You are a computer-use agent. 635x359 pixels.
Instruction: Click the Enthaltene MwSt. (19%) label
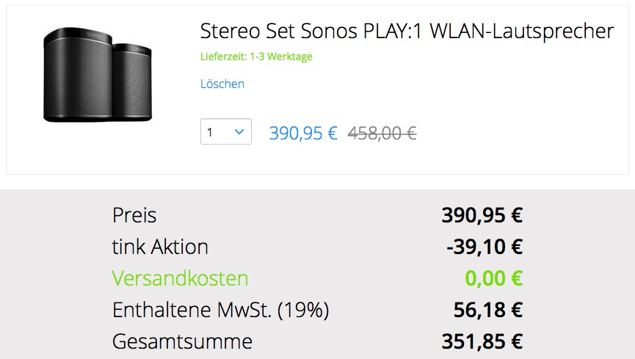click(x=220, y=310)
